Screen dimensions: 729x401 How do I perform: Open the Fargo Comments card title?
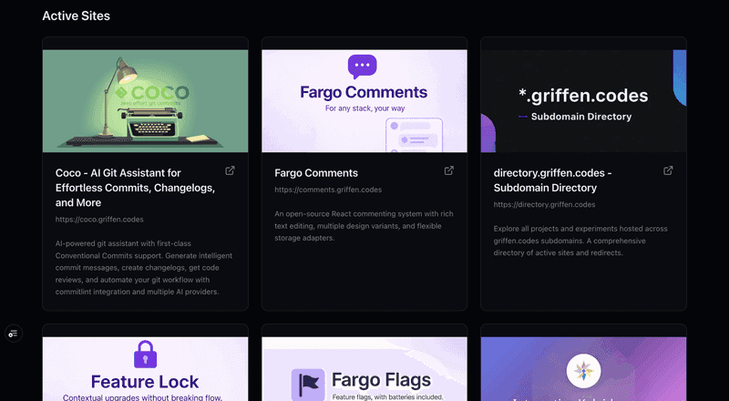(x=316, y=173)
